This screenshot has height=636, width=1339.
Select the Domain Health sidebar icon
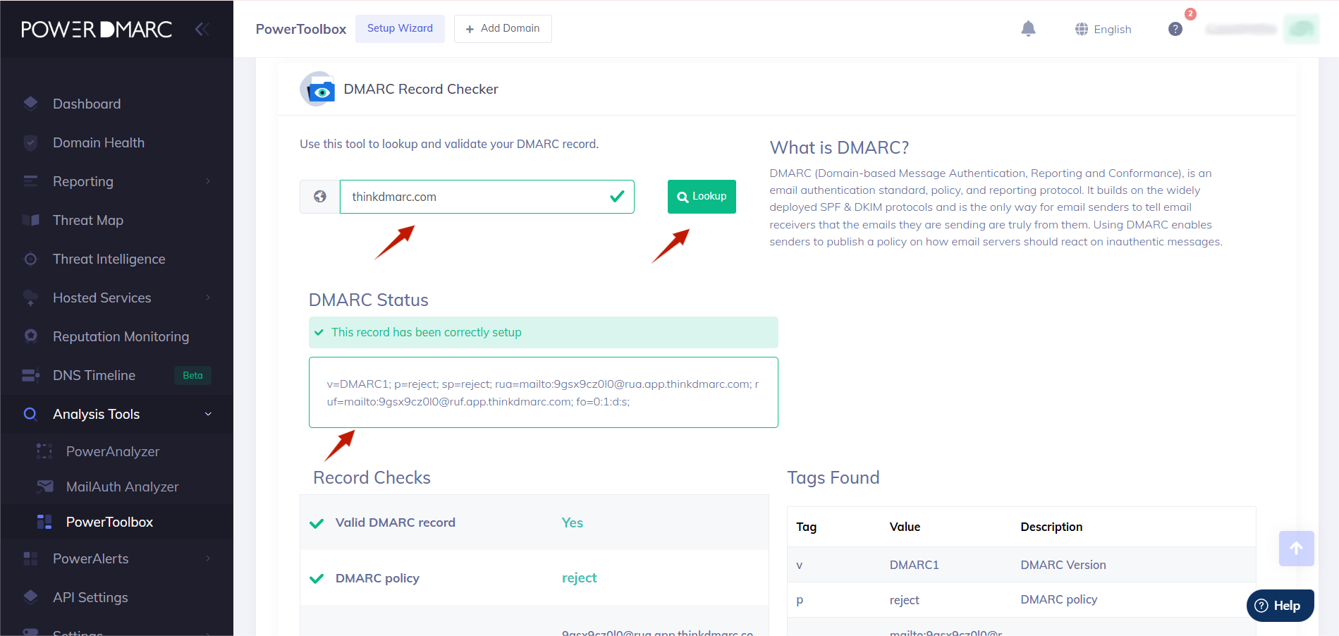(x=31, y=142)
